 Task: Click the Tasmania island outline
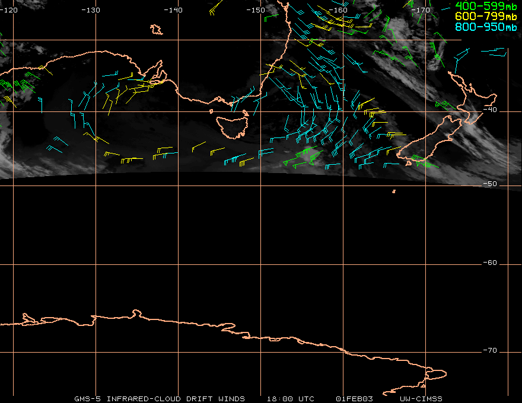click(x=233, y=127)
